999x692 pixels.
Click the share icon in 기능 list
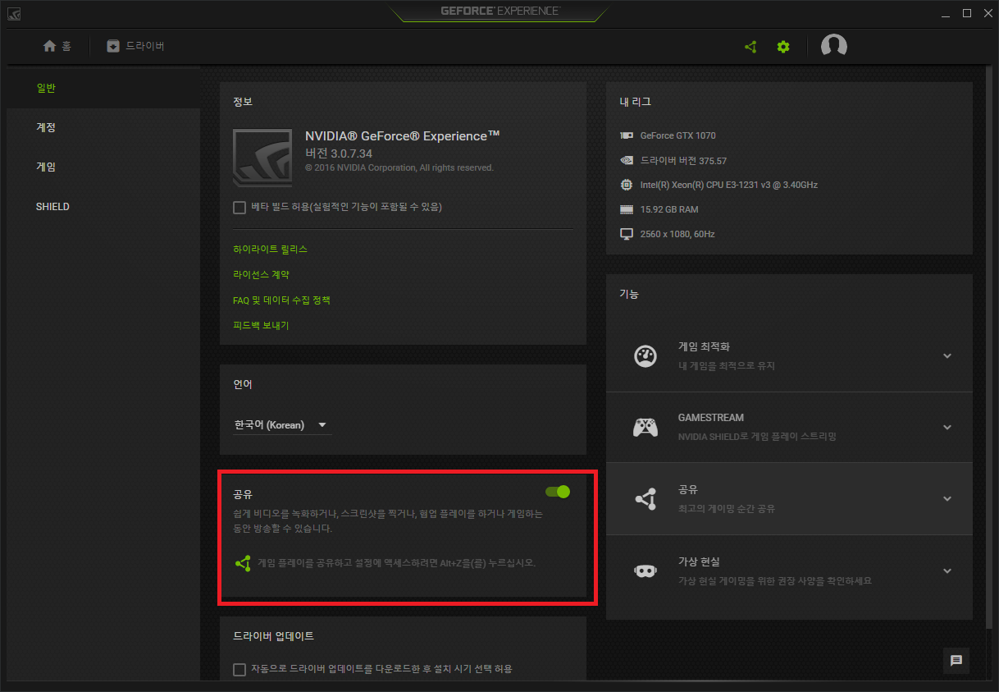(645, 498)
